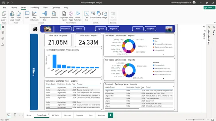Open the Exporter page tab
The height and width of the screenshot is (121, 216).
tap(67, 115)
